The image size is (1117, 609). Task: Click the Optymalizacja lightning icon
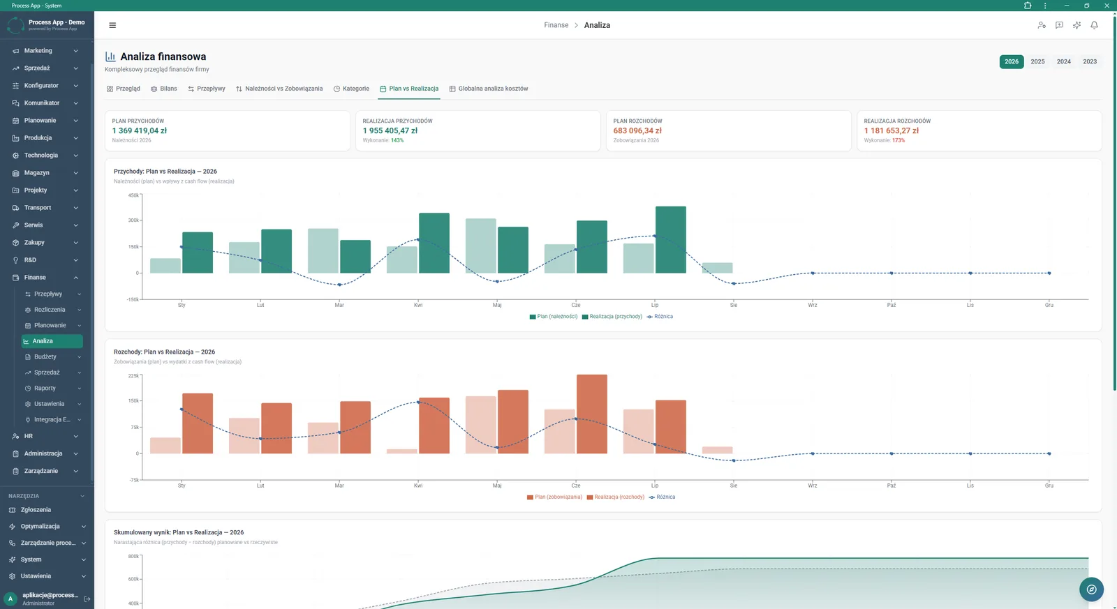pos(12,527)
